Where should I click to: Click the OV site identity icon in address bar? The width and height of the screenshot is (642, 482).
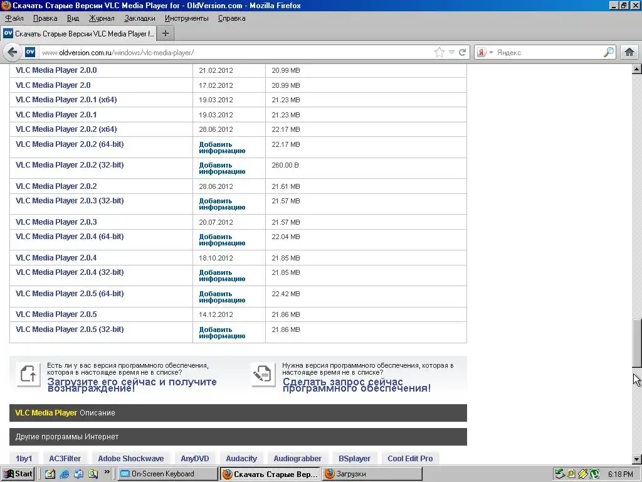coord(30,52)
